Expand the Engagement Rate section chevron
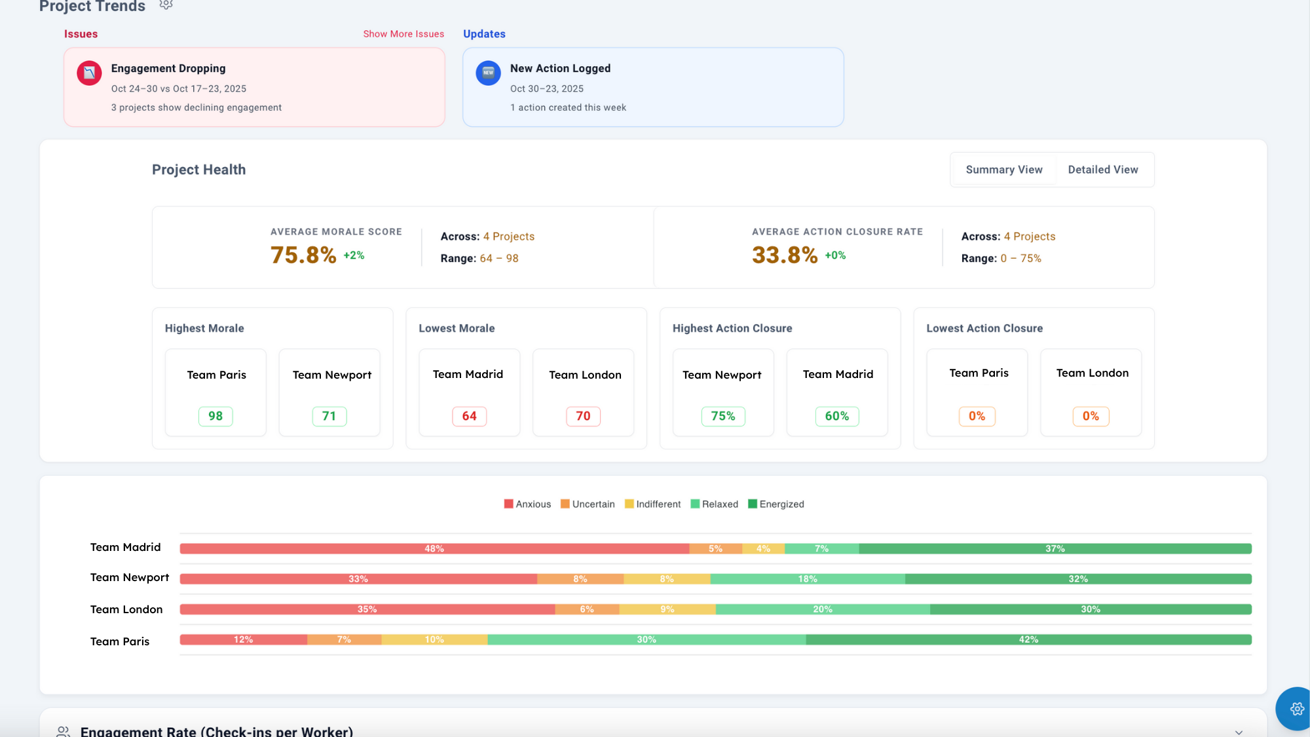The height and width of the screenshot is (737, 1310). pyautogui.click(x=1239, y=732)
